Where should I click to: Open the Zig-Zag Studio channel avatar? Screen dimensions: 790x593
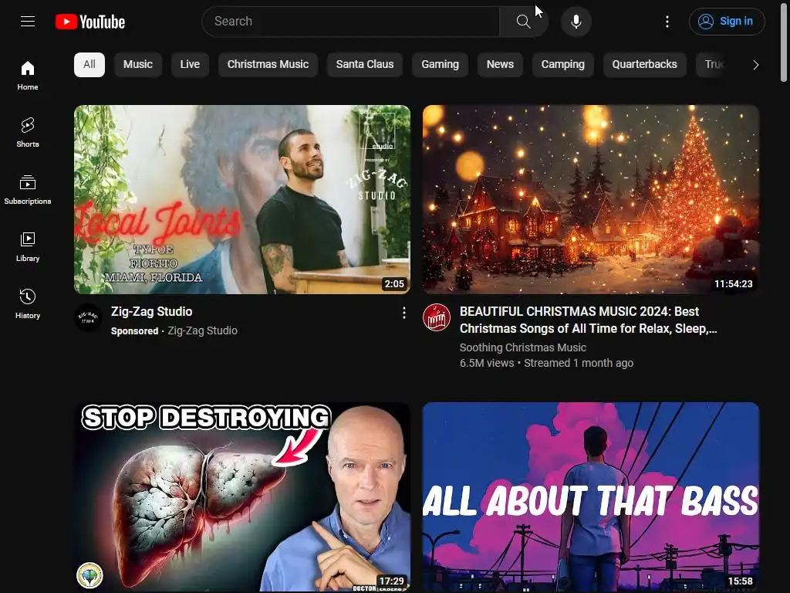point(88,317)
